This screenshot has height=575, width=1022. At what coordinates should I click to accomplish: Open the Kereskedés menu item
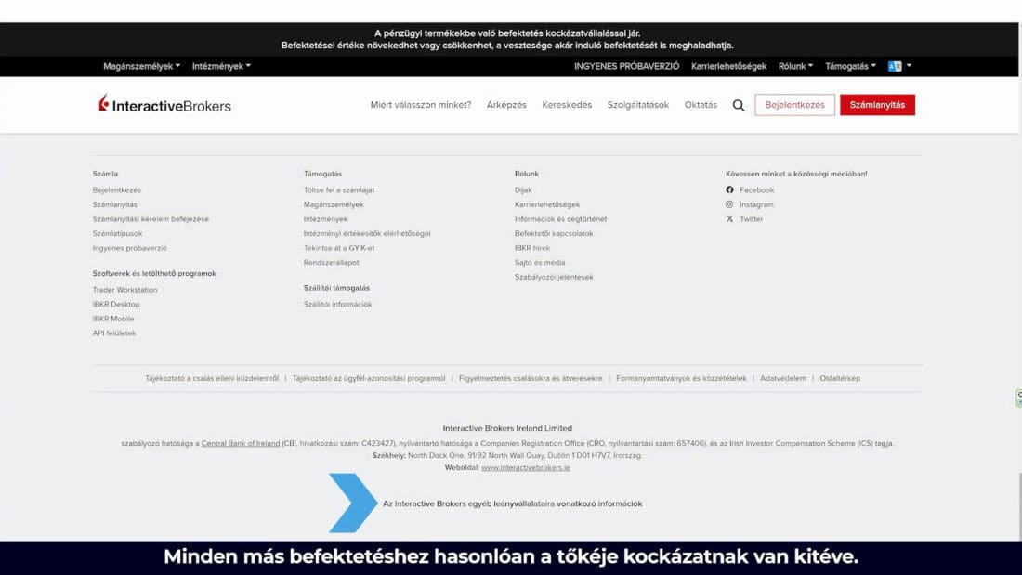click(x=567, y=105)
